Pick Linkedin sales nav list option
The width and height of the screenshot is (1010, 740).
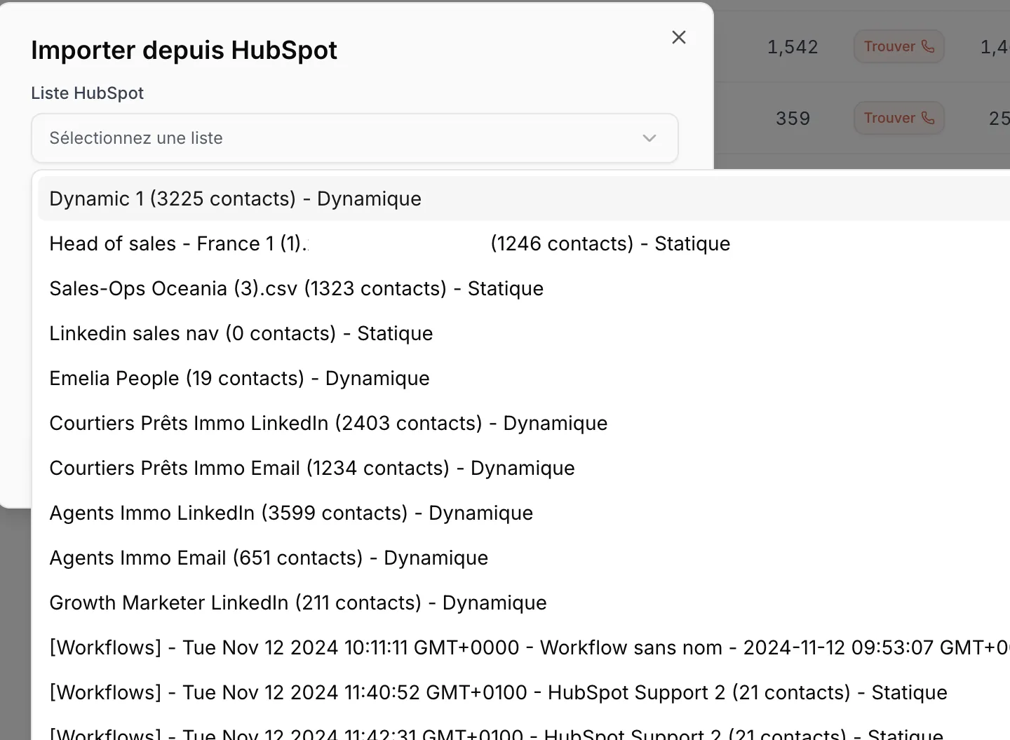point(524,333)
